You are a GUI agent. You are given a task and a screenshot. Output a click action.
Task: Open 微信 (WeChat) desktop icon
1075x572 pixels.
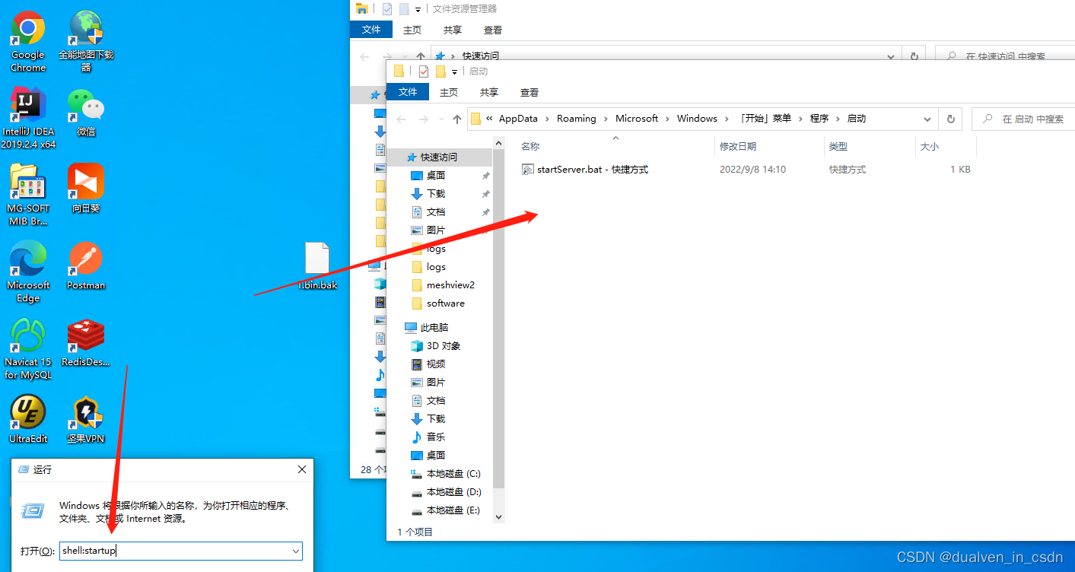pos(85,106)
